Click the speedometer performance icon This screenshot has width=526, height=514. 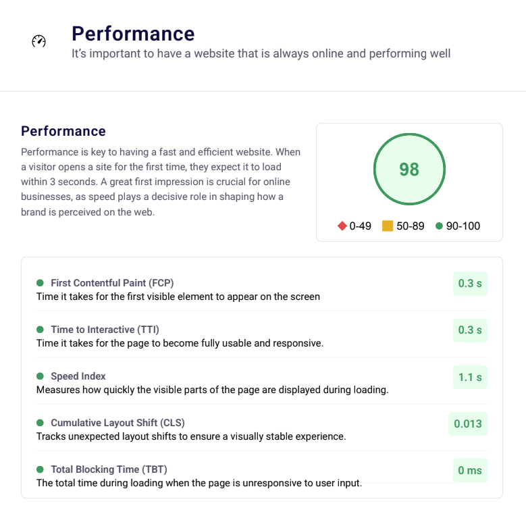[x=39, y=41]
